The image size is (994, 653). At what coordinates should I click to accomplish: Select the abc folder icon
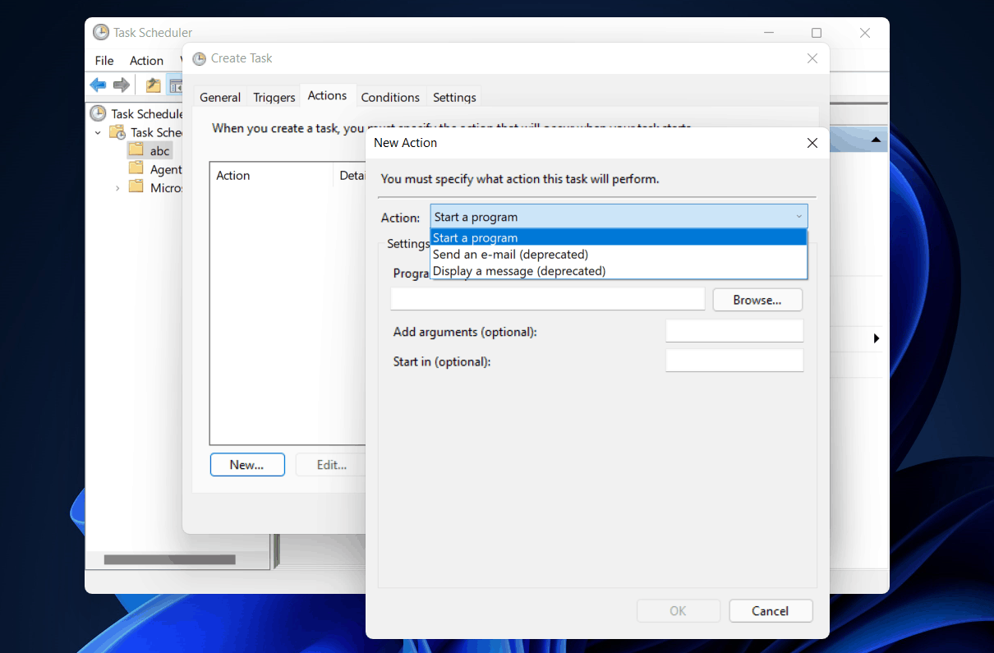[137, 149]
